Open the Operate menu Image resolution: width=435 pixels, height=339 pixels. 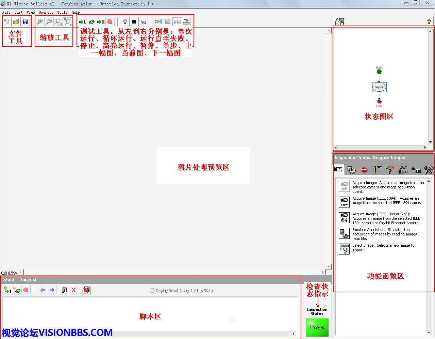click(46, 12)
